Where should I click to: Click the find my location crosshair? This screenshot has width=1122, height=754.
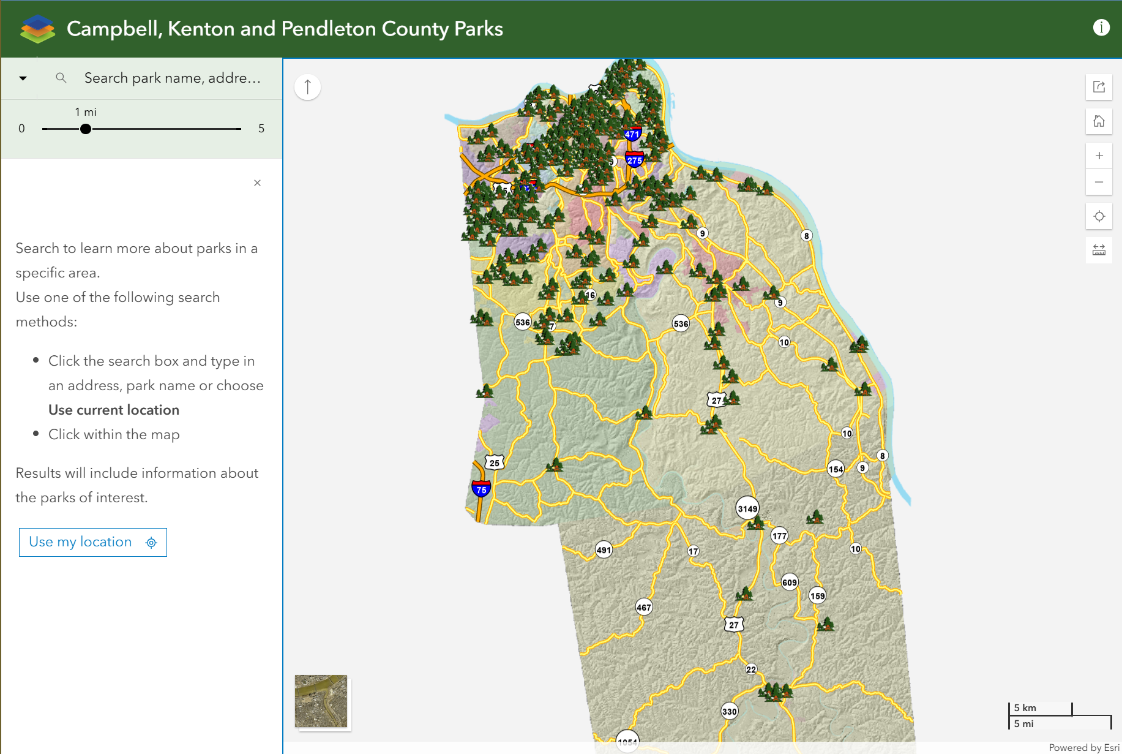pos(1099,216)
